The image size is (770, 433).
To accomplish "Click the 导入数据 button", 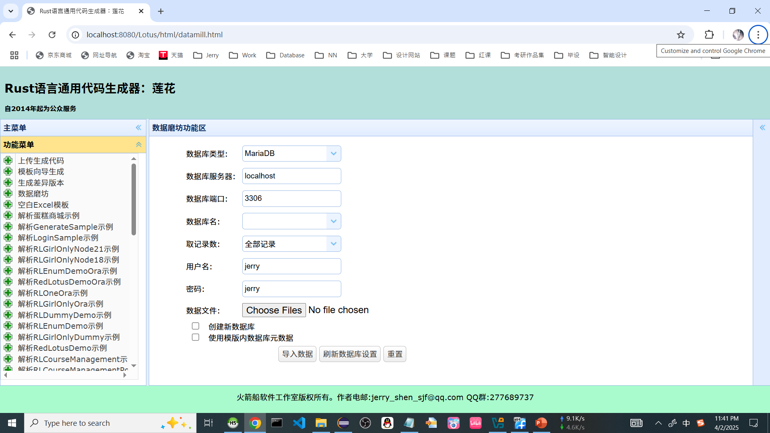I will tap(297, 354).
